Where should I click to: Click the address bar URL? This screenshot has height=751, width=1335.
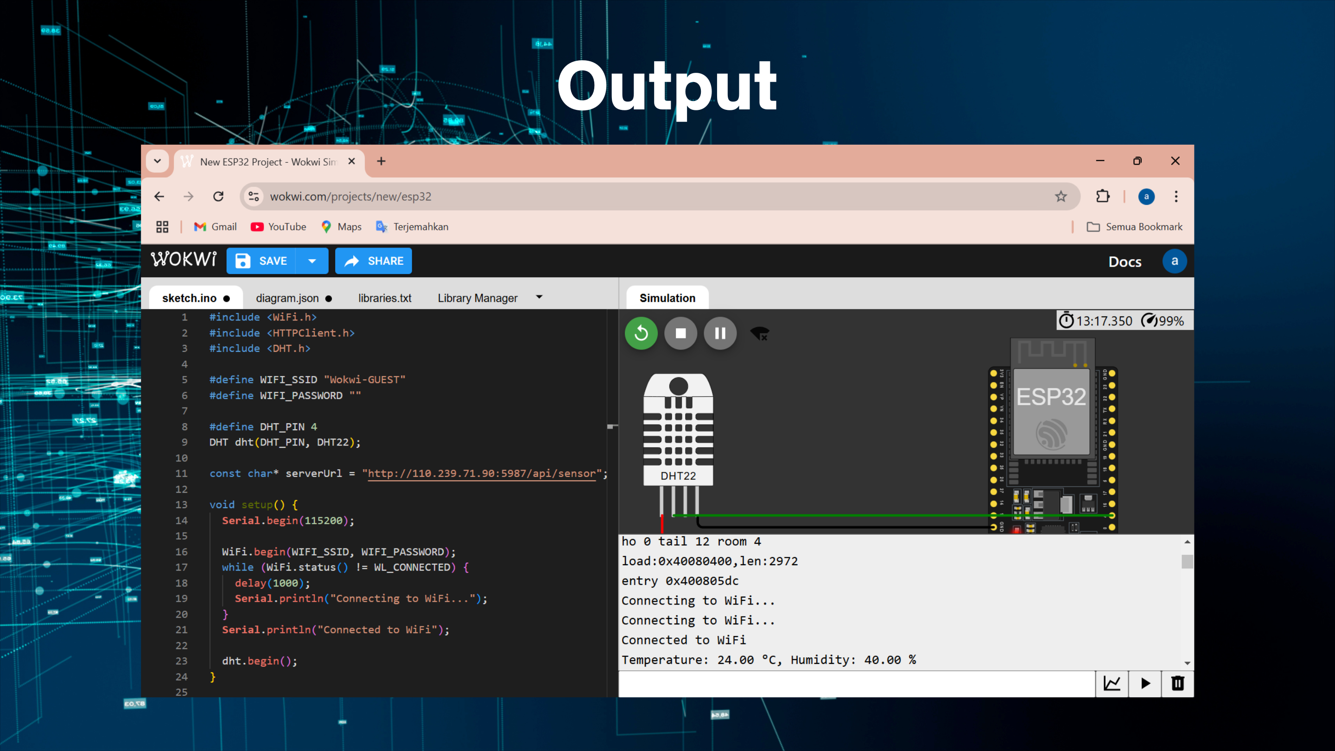(351, 197)
